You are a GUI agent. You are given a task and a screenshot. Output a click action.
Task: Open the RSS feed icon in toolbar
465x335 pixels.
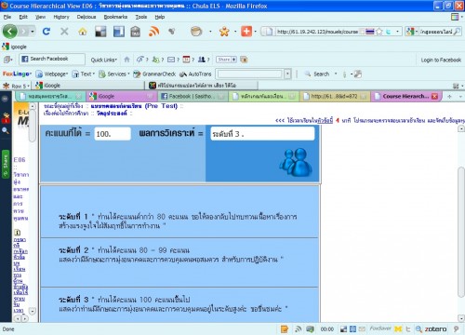click(154, 32)
